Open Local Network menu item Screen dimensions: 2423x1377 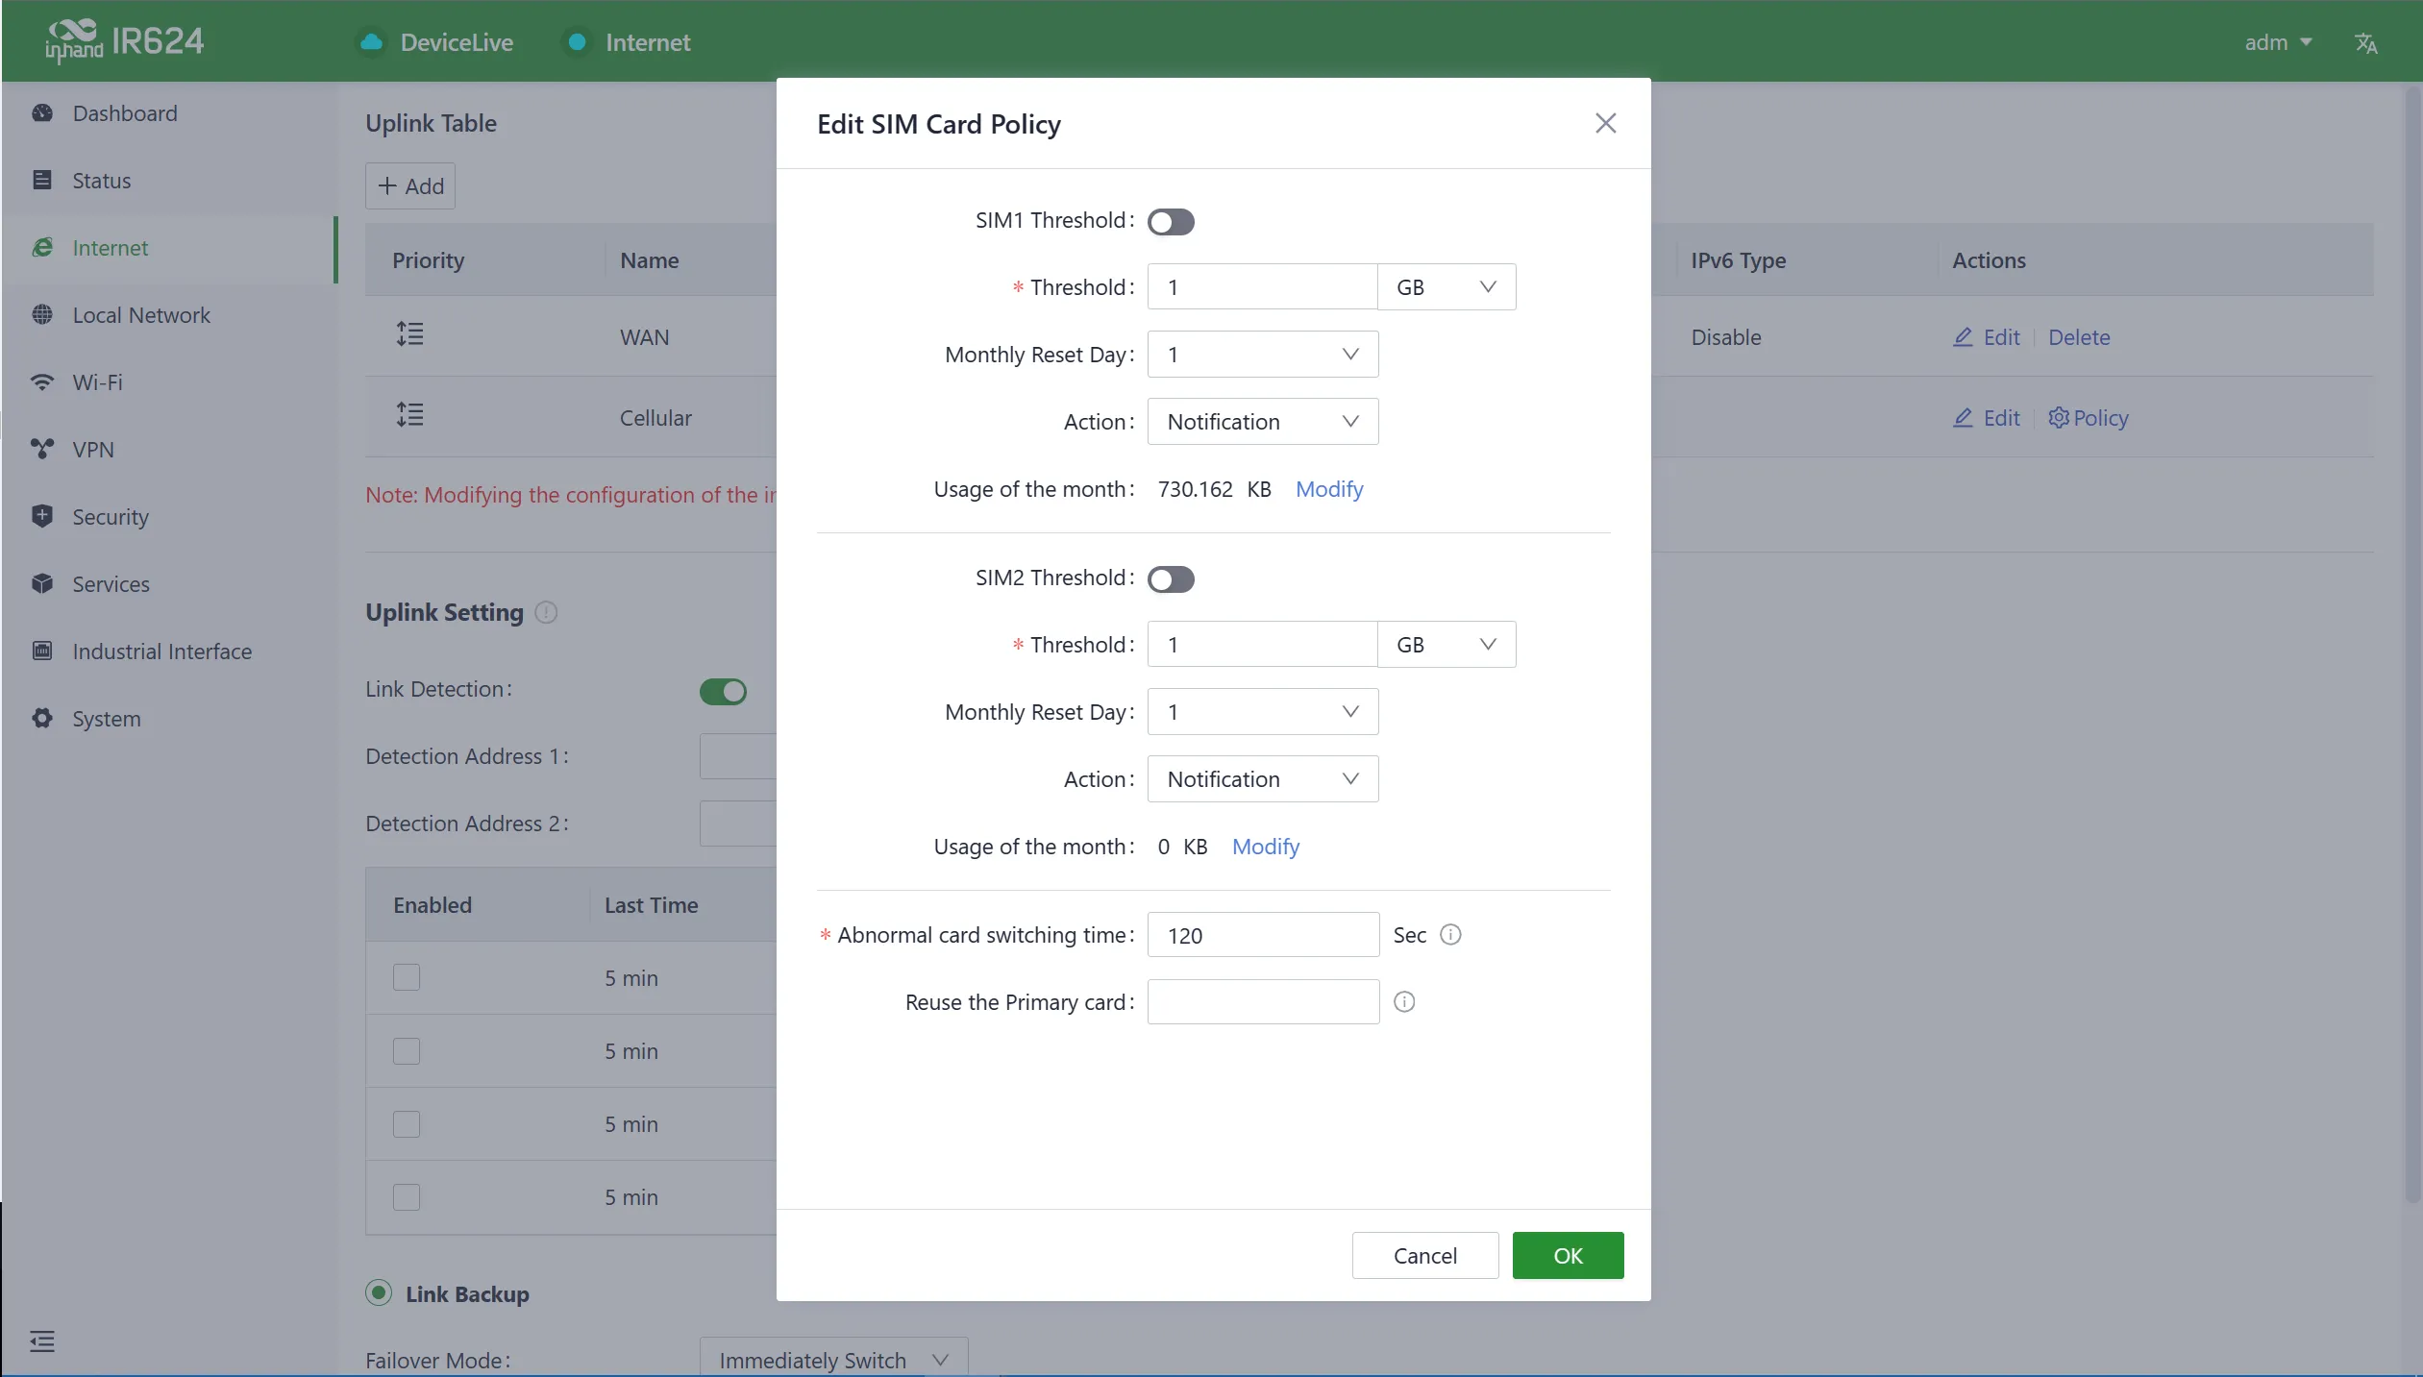pyautogui.click(x=170, y=315)
